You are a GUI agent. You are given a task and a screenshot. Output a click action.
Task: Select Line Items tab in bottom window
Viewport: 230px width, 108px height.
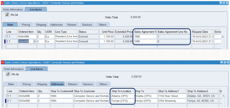[36, 69]
